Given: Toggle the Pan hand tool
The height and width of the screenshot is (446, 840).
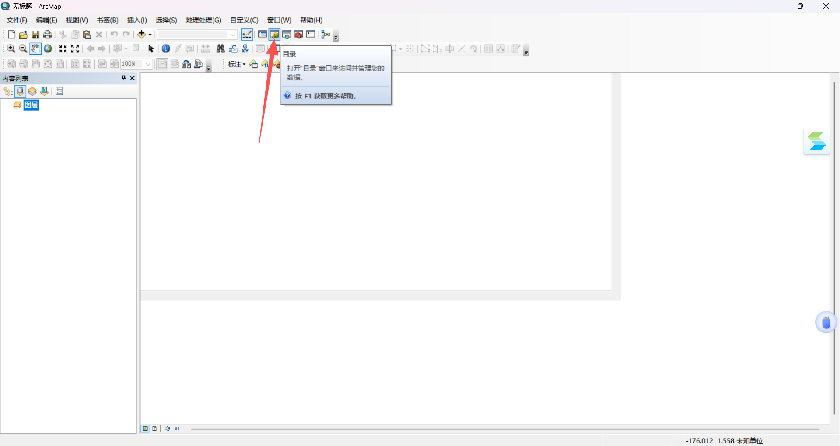Looking at the screenshot, I should (x=35, y=49).
